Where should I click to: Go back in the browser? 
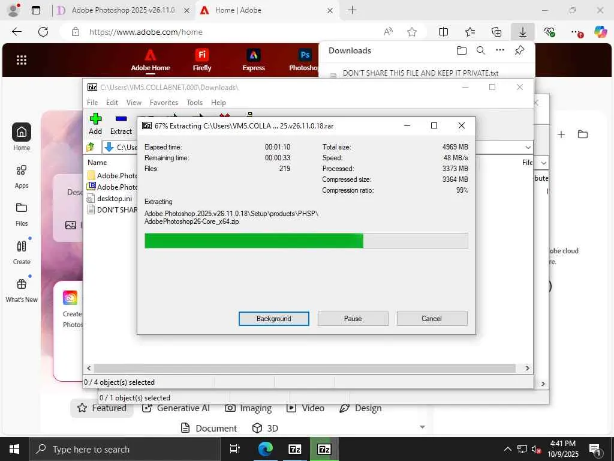click(x=16, y=32)
